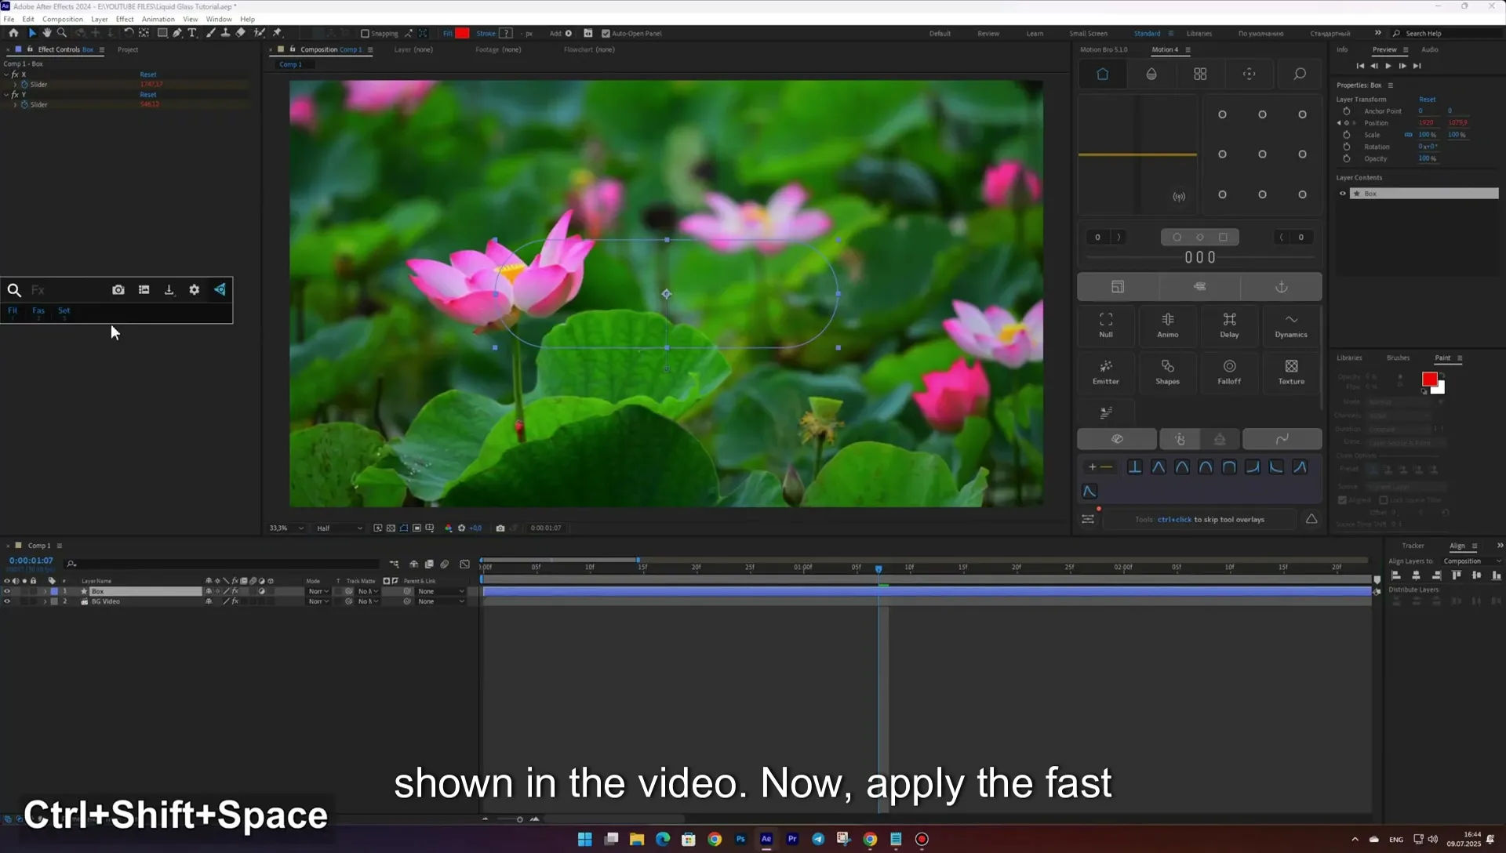Screen dimensions: 1506x853
Task: Select the Hand tool in toolbar
Action: pyautogui.click(x=47, y=33)
